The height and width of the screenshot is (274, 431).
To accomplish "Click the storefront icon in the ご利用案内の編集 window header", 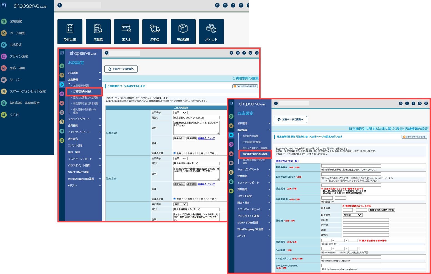I will pos(231,53).
